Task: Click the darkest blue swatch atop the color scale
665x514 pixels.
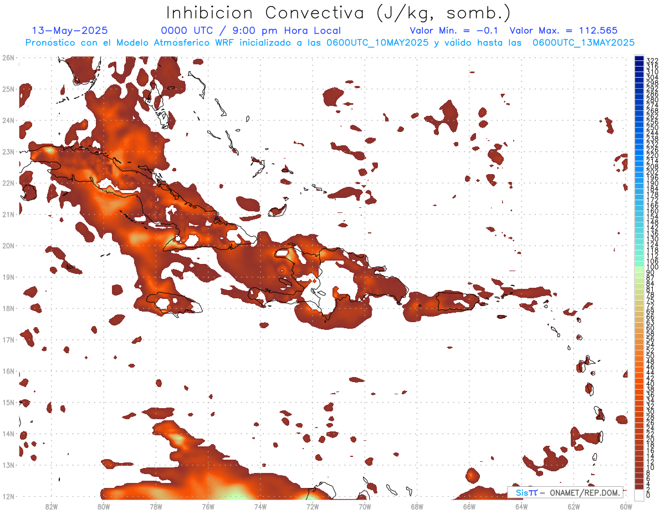Action: point(640,58)
